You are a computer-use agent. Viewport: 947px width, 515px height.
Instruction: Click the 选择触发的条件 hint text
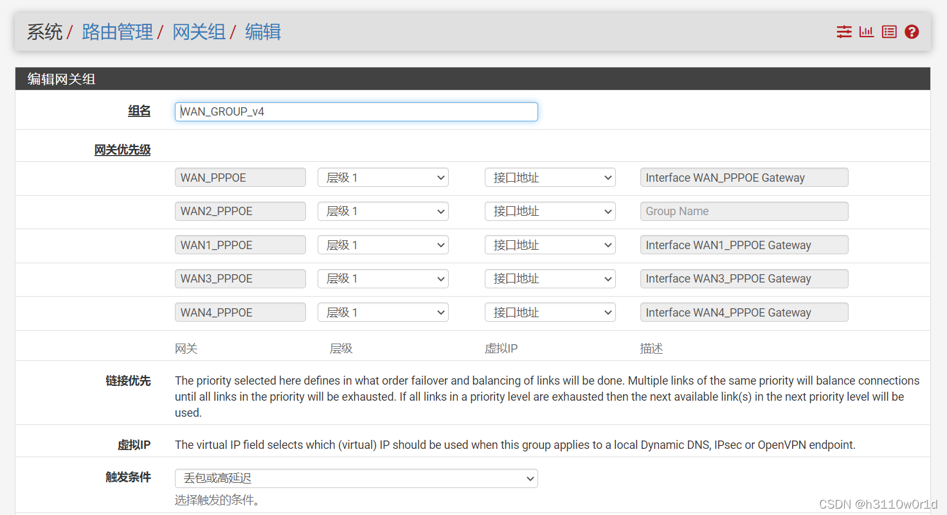click(217, 500)
